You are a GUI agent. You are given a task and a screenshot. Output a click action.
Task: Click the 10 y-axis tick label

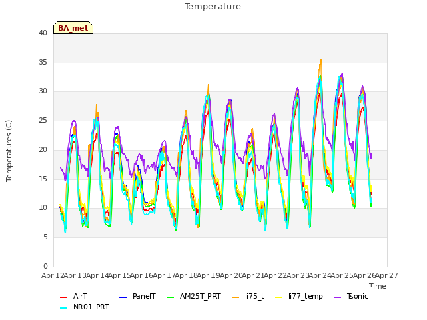43,208
